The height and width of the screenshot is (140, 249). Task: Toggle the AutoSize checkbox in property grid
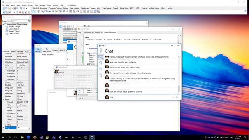tap(18, 54)
